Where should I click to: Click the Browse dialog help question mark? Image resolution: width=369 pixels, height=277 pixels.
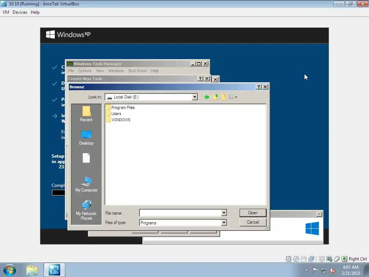259,87
